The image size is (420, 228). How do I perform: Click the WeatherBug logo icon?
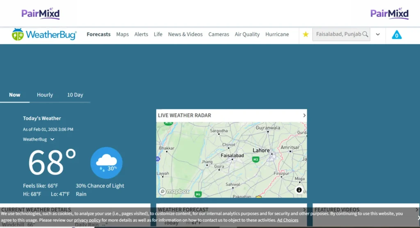pos(18,35)
